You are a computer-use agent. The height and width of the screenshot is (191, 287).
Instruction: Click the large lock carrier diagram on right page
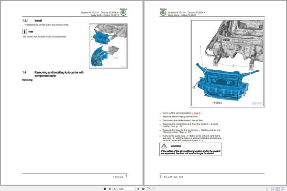(x=228, y=63)
